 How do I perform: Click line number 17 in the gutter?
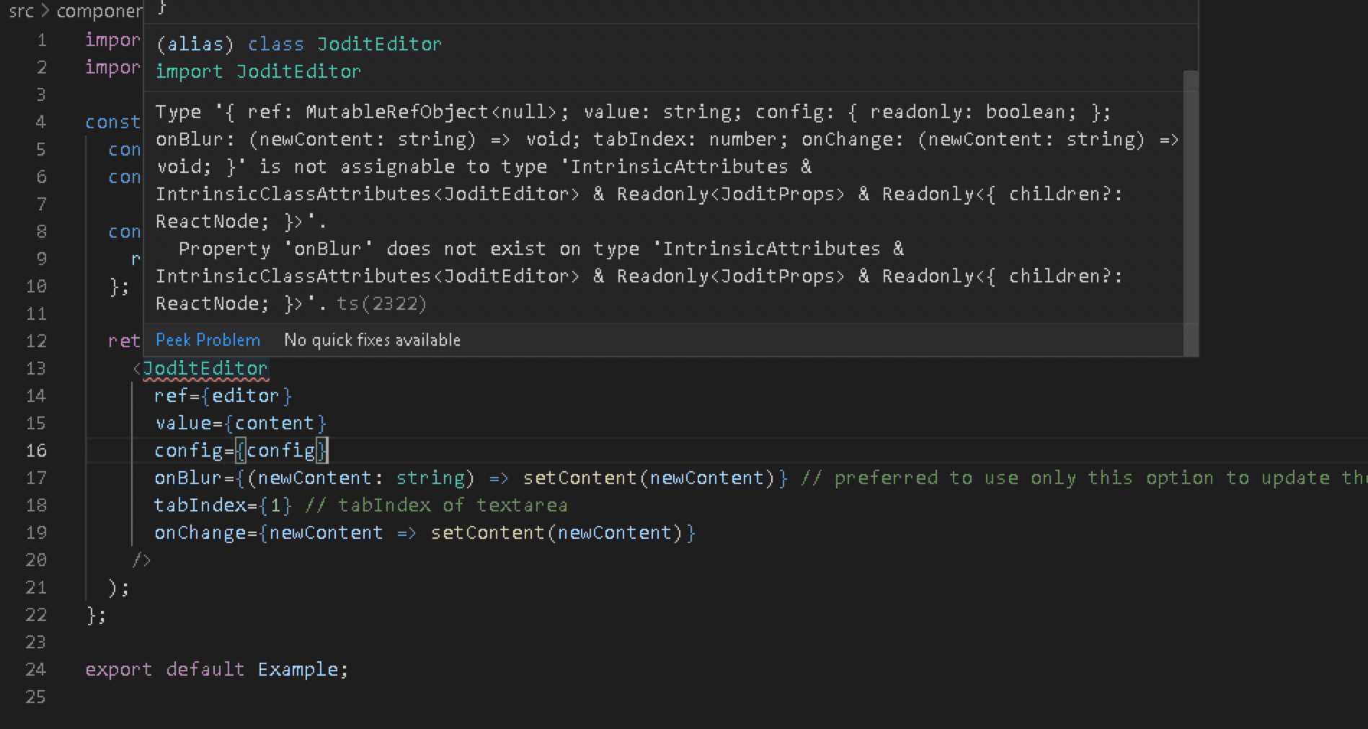36,478
